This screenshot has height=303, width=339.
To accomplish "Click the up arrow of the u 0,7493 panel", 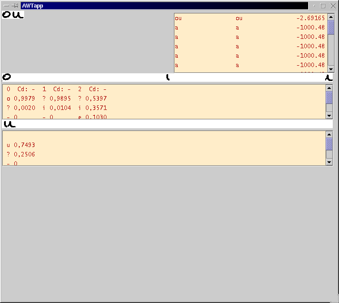I will [329, 135].
